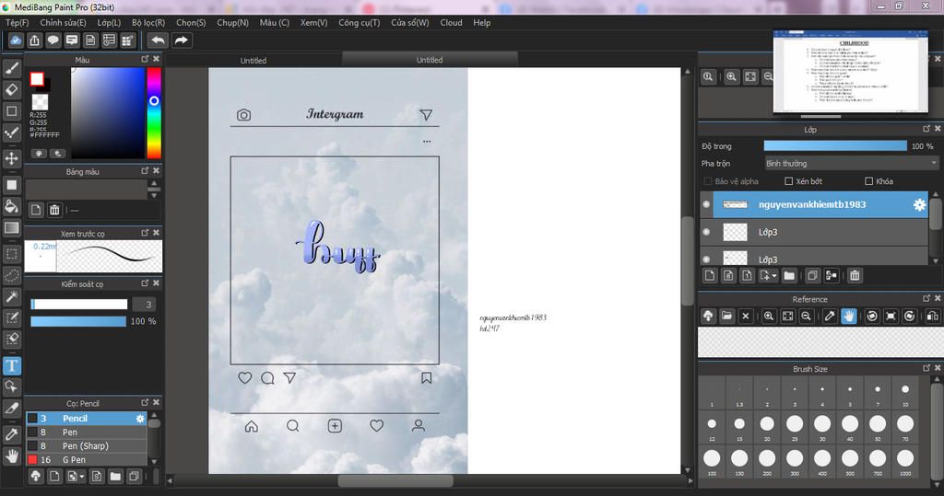This screenshot has height=496, width=944.
Task: Select the Brush tool in left toolbar
Action: pyautogui.click(x=11, y=68)
